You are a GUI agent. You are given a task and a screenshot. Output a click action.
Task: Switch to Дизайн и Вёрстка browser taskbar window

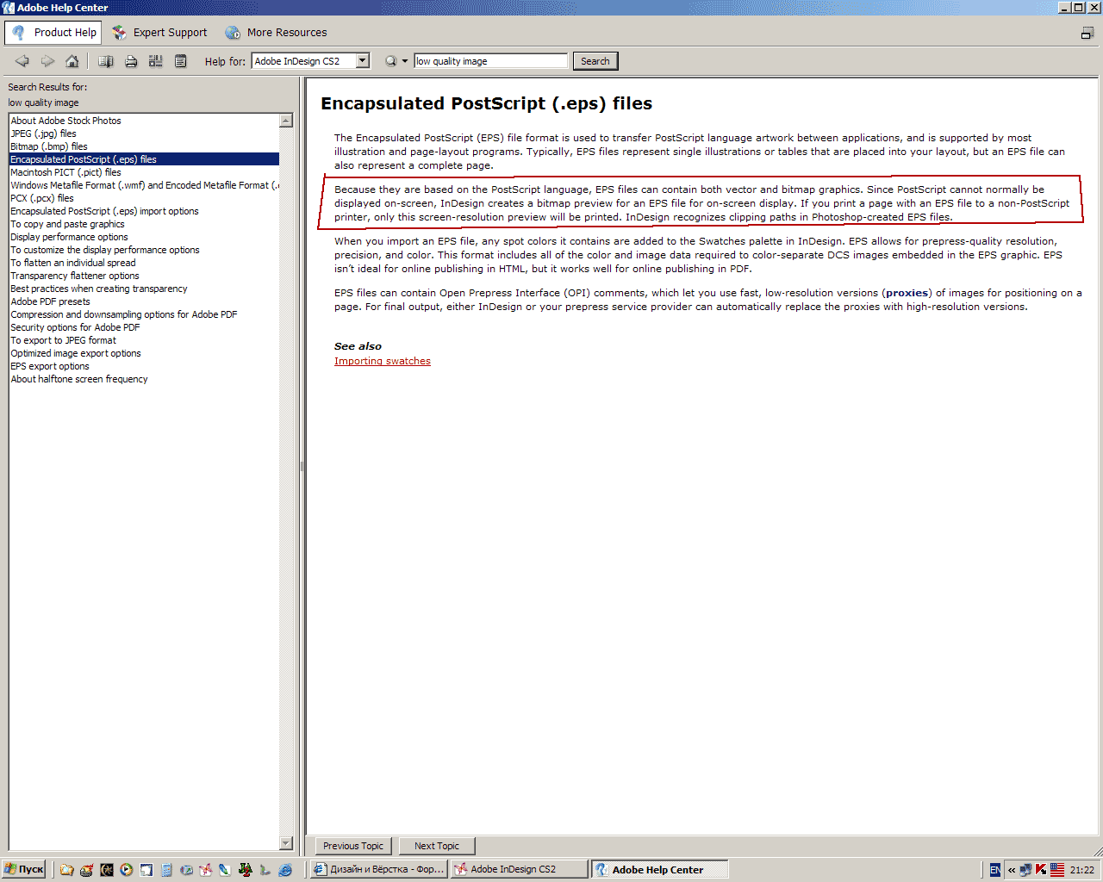378,870
